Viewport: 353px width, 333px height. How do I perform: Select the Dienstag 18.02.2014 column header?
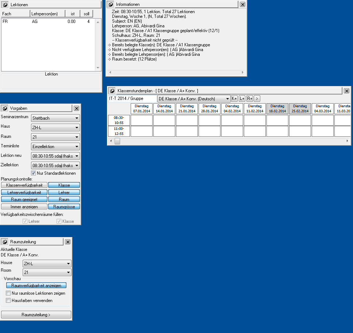click(277, 109)
